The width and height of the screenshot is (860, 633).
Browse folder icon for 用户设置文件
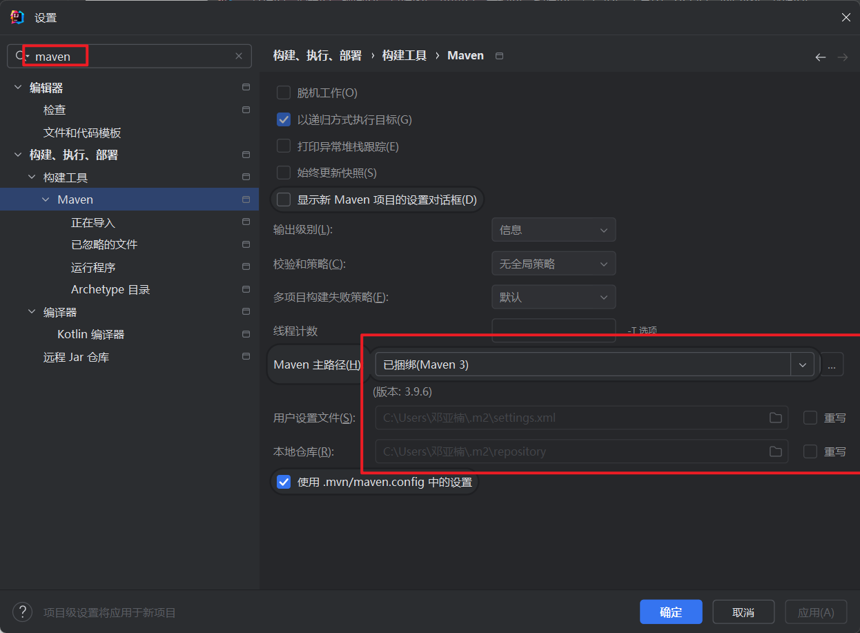pyautogui.click(x=776, y=418)
